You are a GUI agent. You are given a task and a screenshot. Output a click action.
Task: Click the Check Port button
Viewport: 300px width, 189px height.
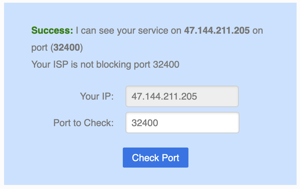[x=155, y=158]
